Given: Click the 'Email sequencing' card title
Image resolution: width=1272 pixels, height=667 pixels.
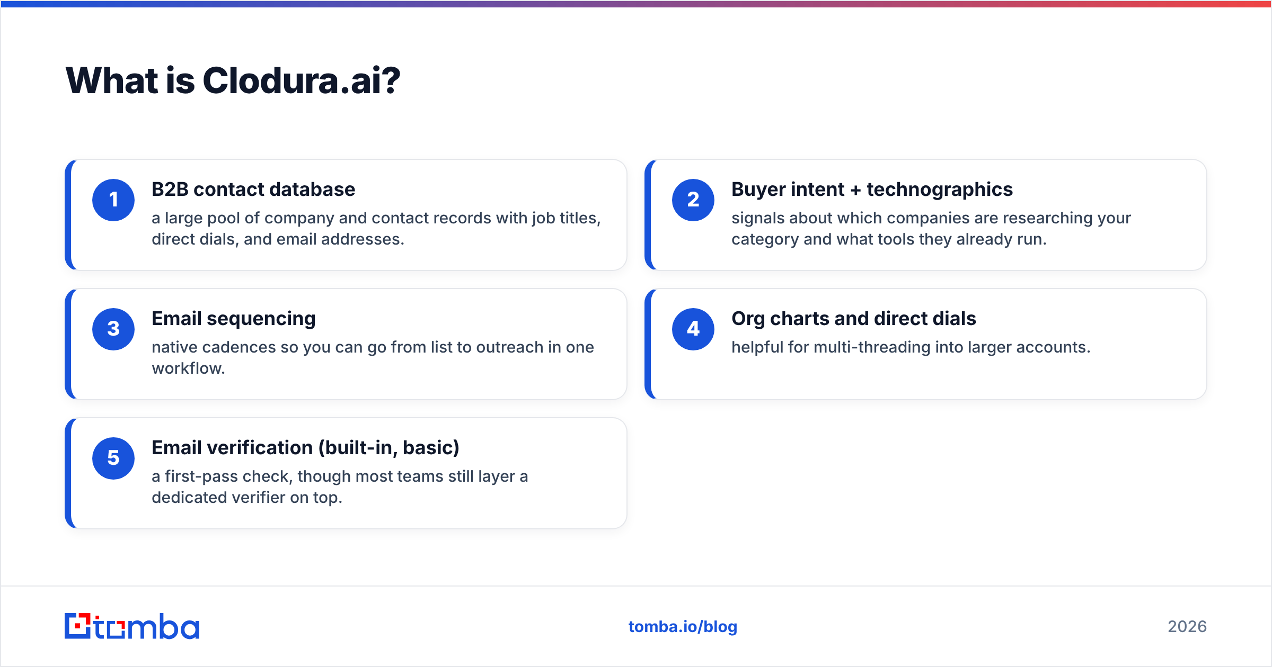Looking at the screenshot, I should coord(234,319).
